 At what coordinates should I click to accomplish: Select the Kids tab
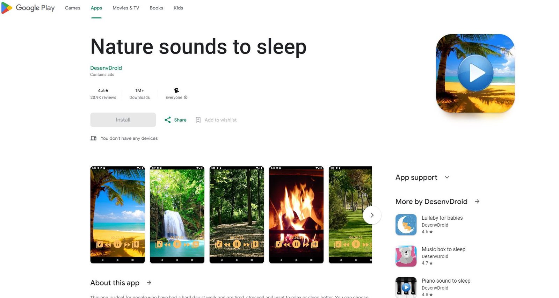(178, 8)
